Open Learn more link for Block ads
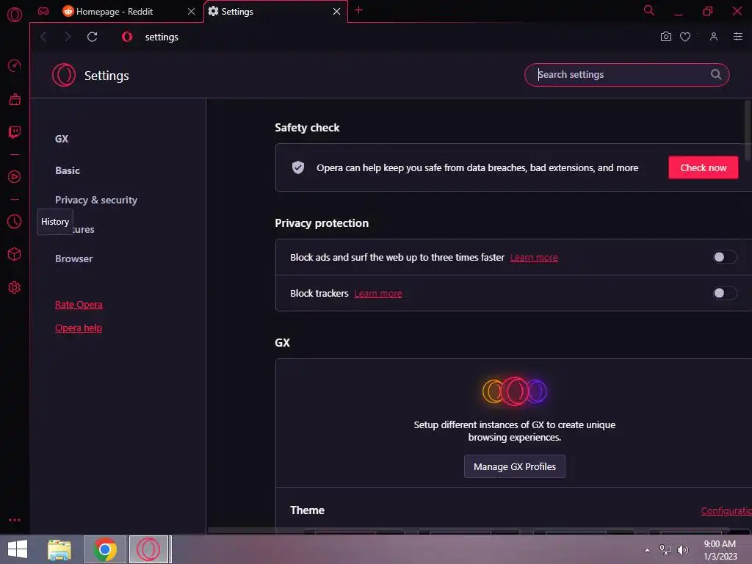Viewport: 752px width, 564px height. tap(534, 258)
